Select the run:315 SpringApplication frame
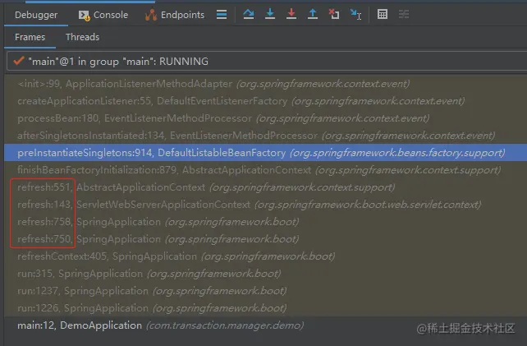 tap(265, 274)
